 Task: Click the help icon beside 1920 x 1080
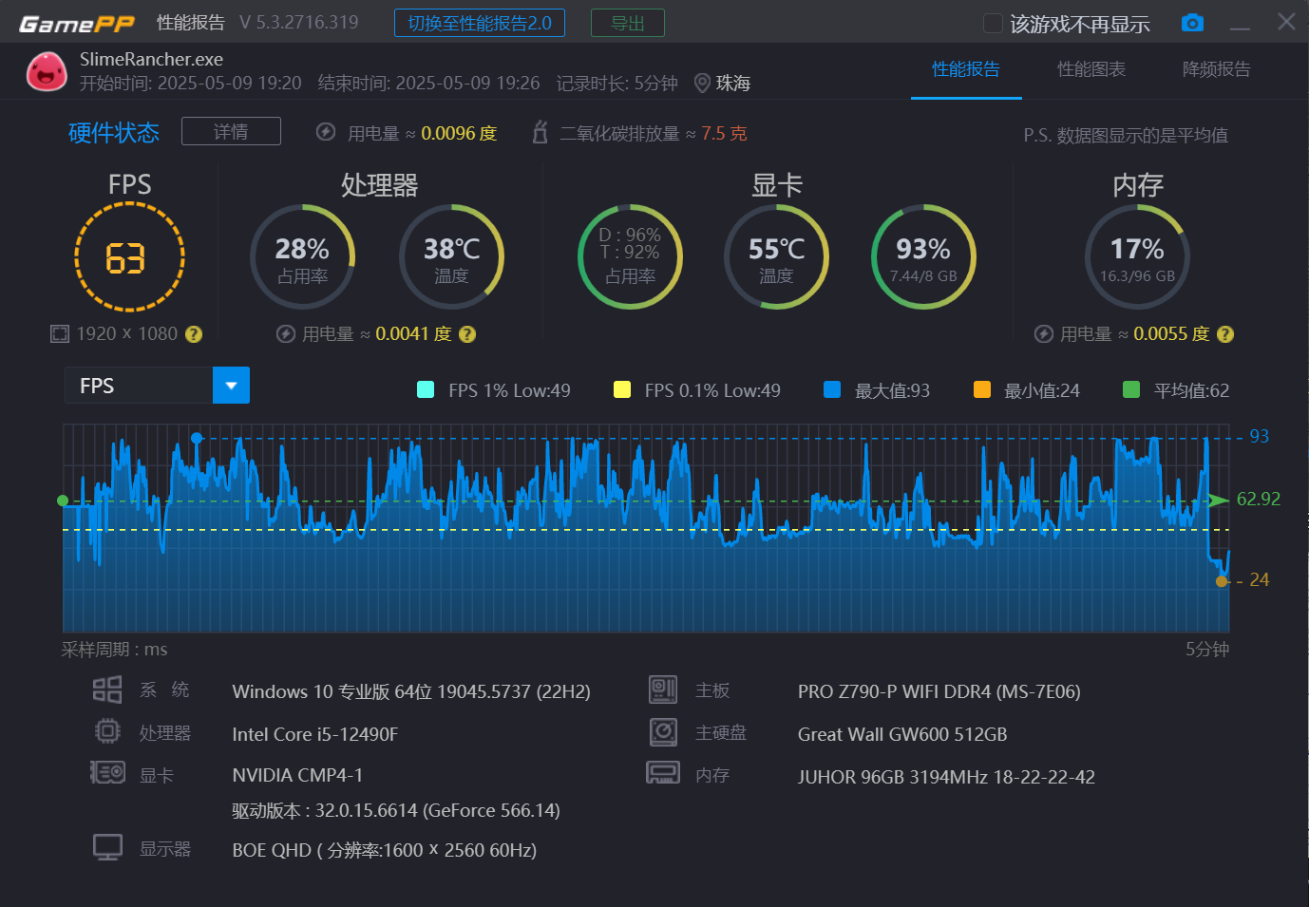click(194, 334)
